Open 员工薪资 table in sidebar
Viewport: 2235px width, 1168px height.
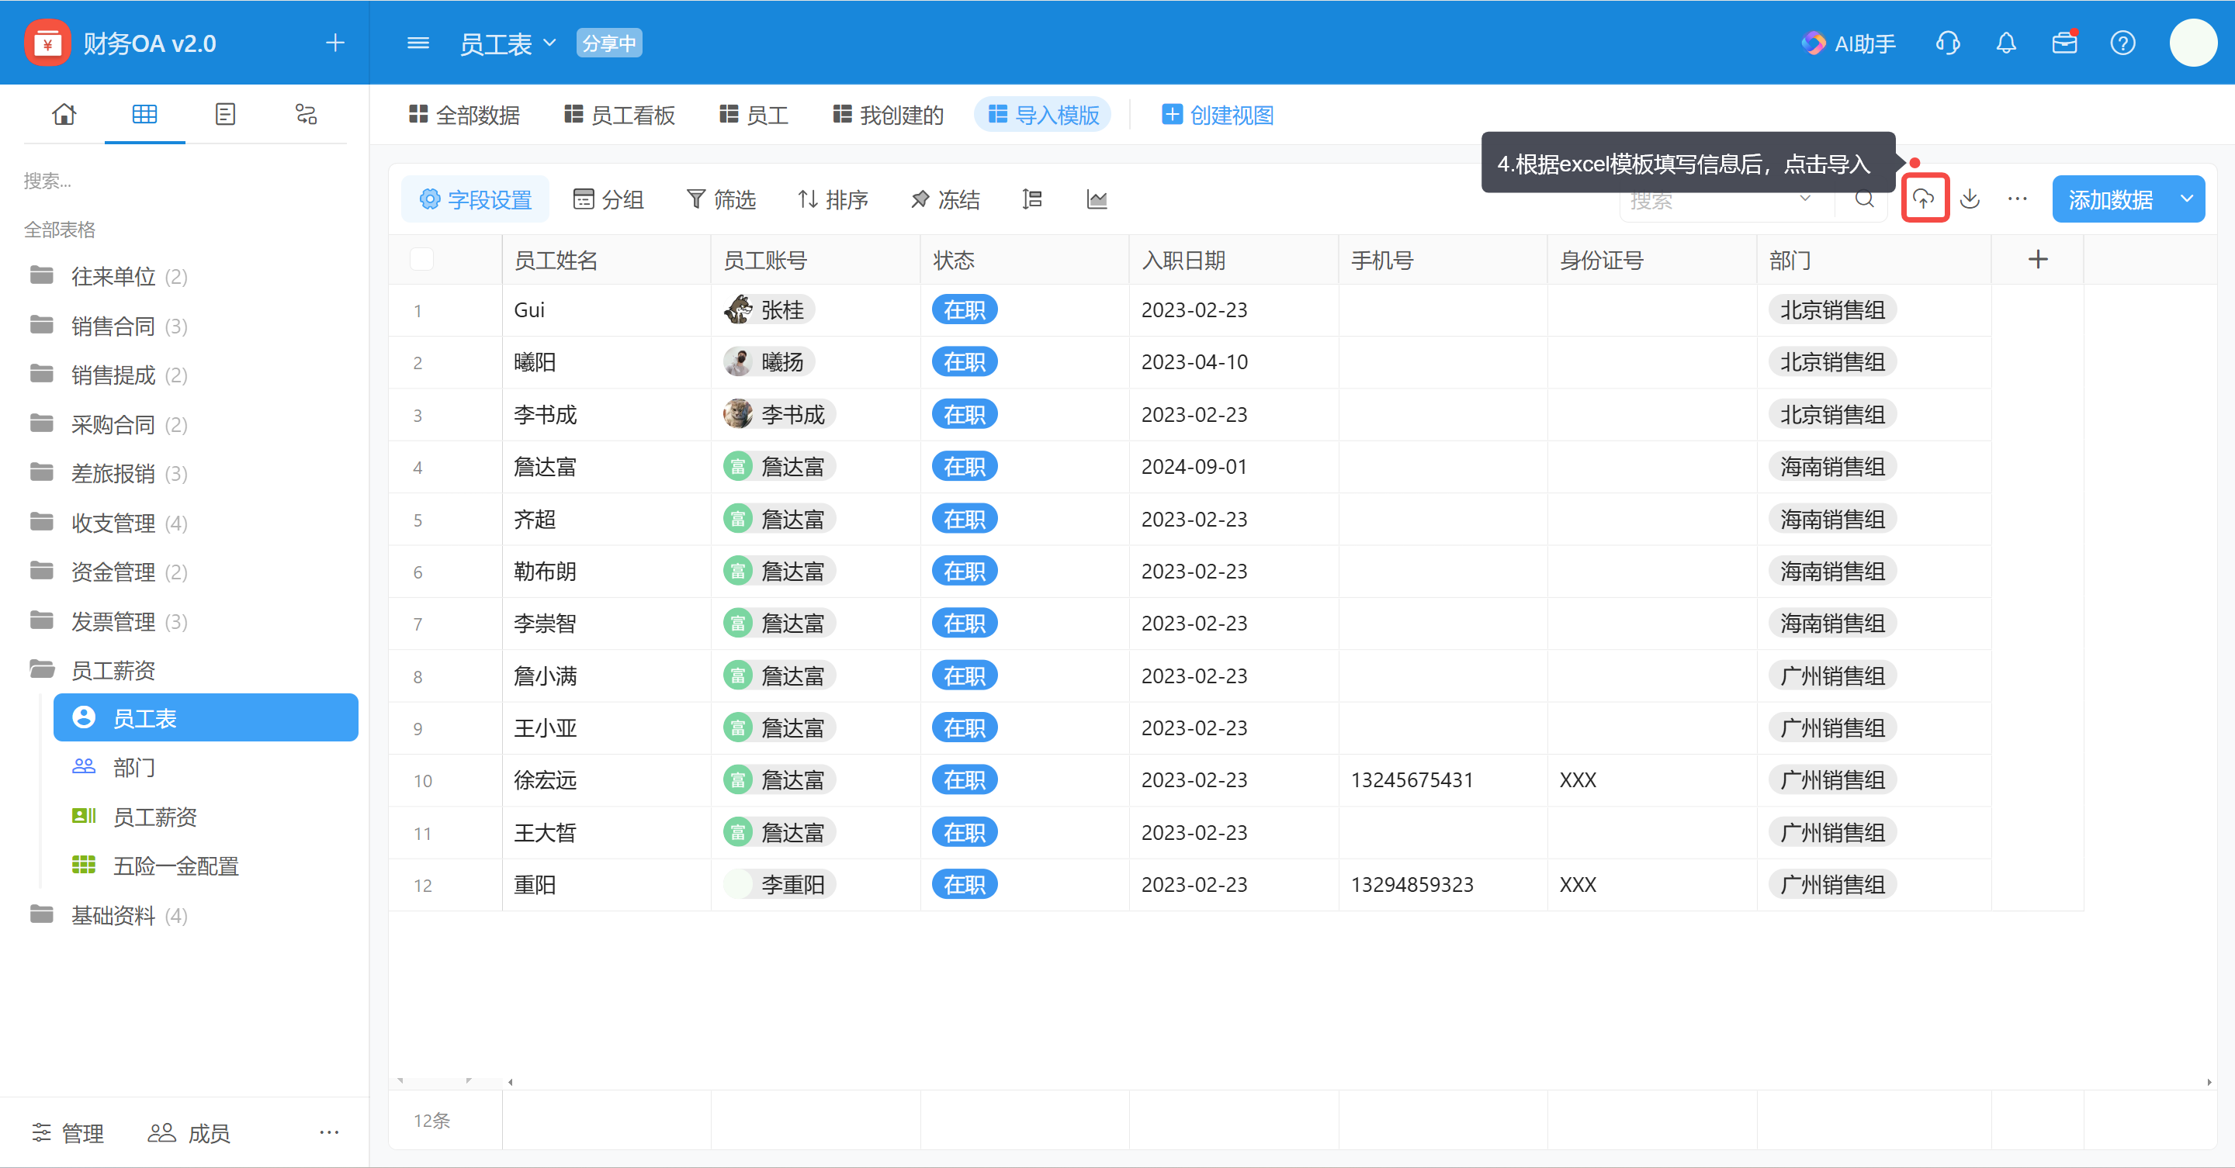(x=206, y=816)
